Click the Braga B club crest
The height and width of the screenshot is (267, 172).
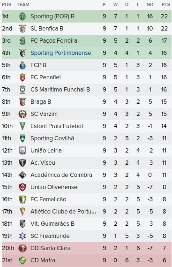(22, 102)
